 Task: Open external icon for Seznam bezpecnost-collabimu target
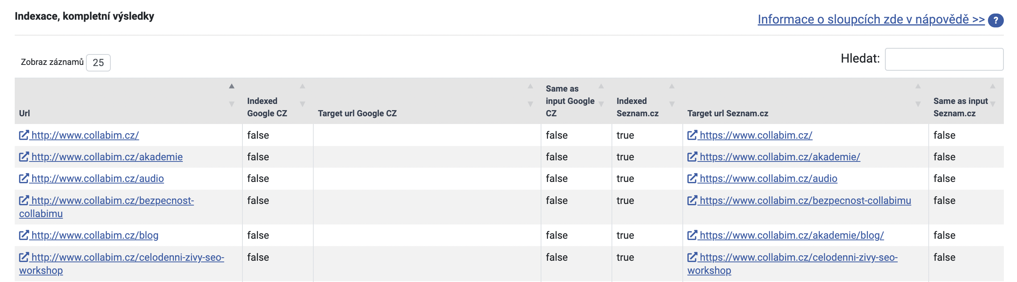click(x=692, y=200)
